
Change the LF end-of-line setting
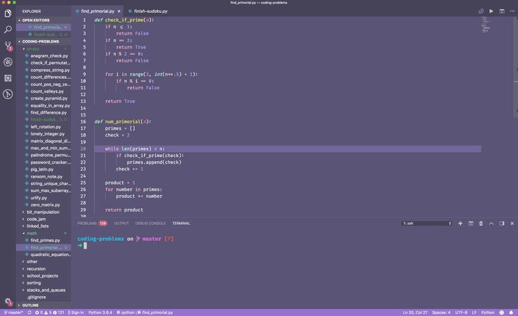click(x=474, y=312)
